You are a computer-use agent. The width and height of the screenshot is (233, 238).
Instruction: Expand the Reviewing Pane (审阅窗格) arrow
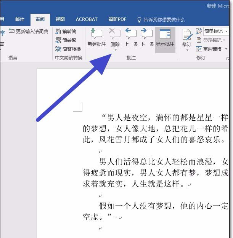(226, 49)
